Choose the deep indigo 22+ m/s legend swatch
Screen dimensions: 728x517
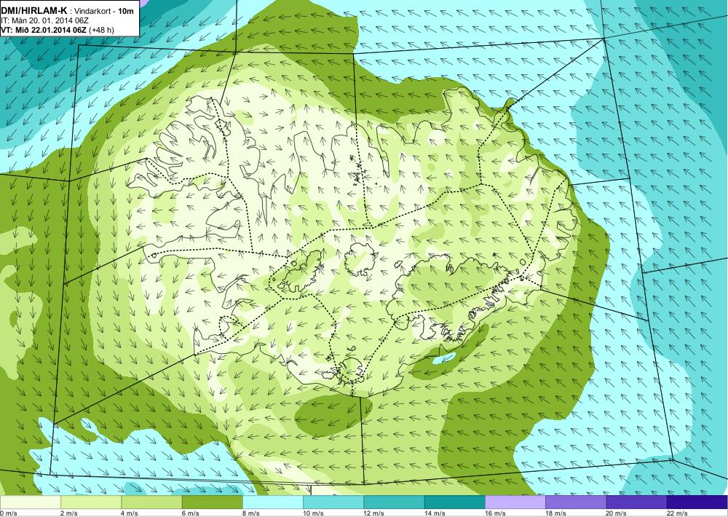coord(697,502)
